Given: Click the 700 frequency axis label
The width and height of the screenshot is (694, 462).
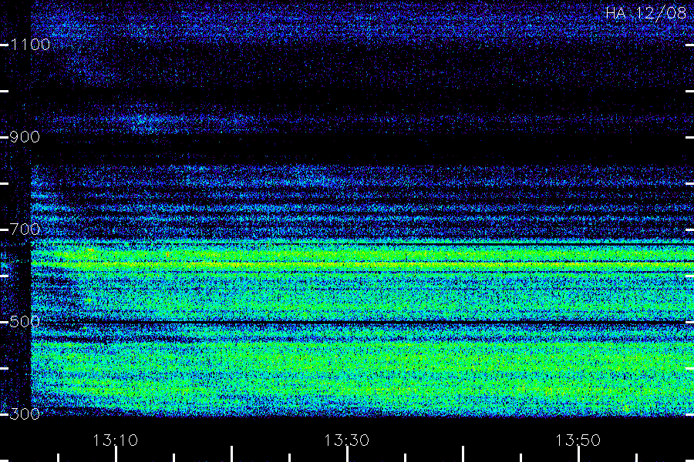Looking at the screenshot, I should [x=25, y=229].
